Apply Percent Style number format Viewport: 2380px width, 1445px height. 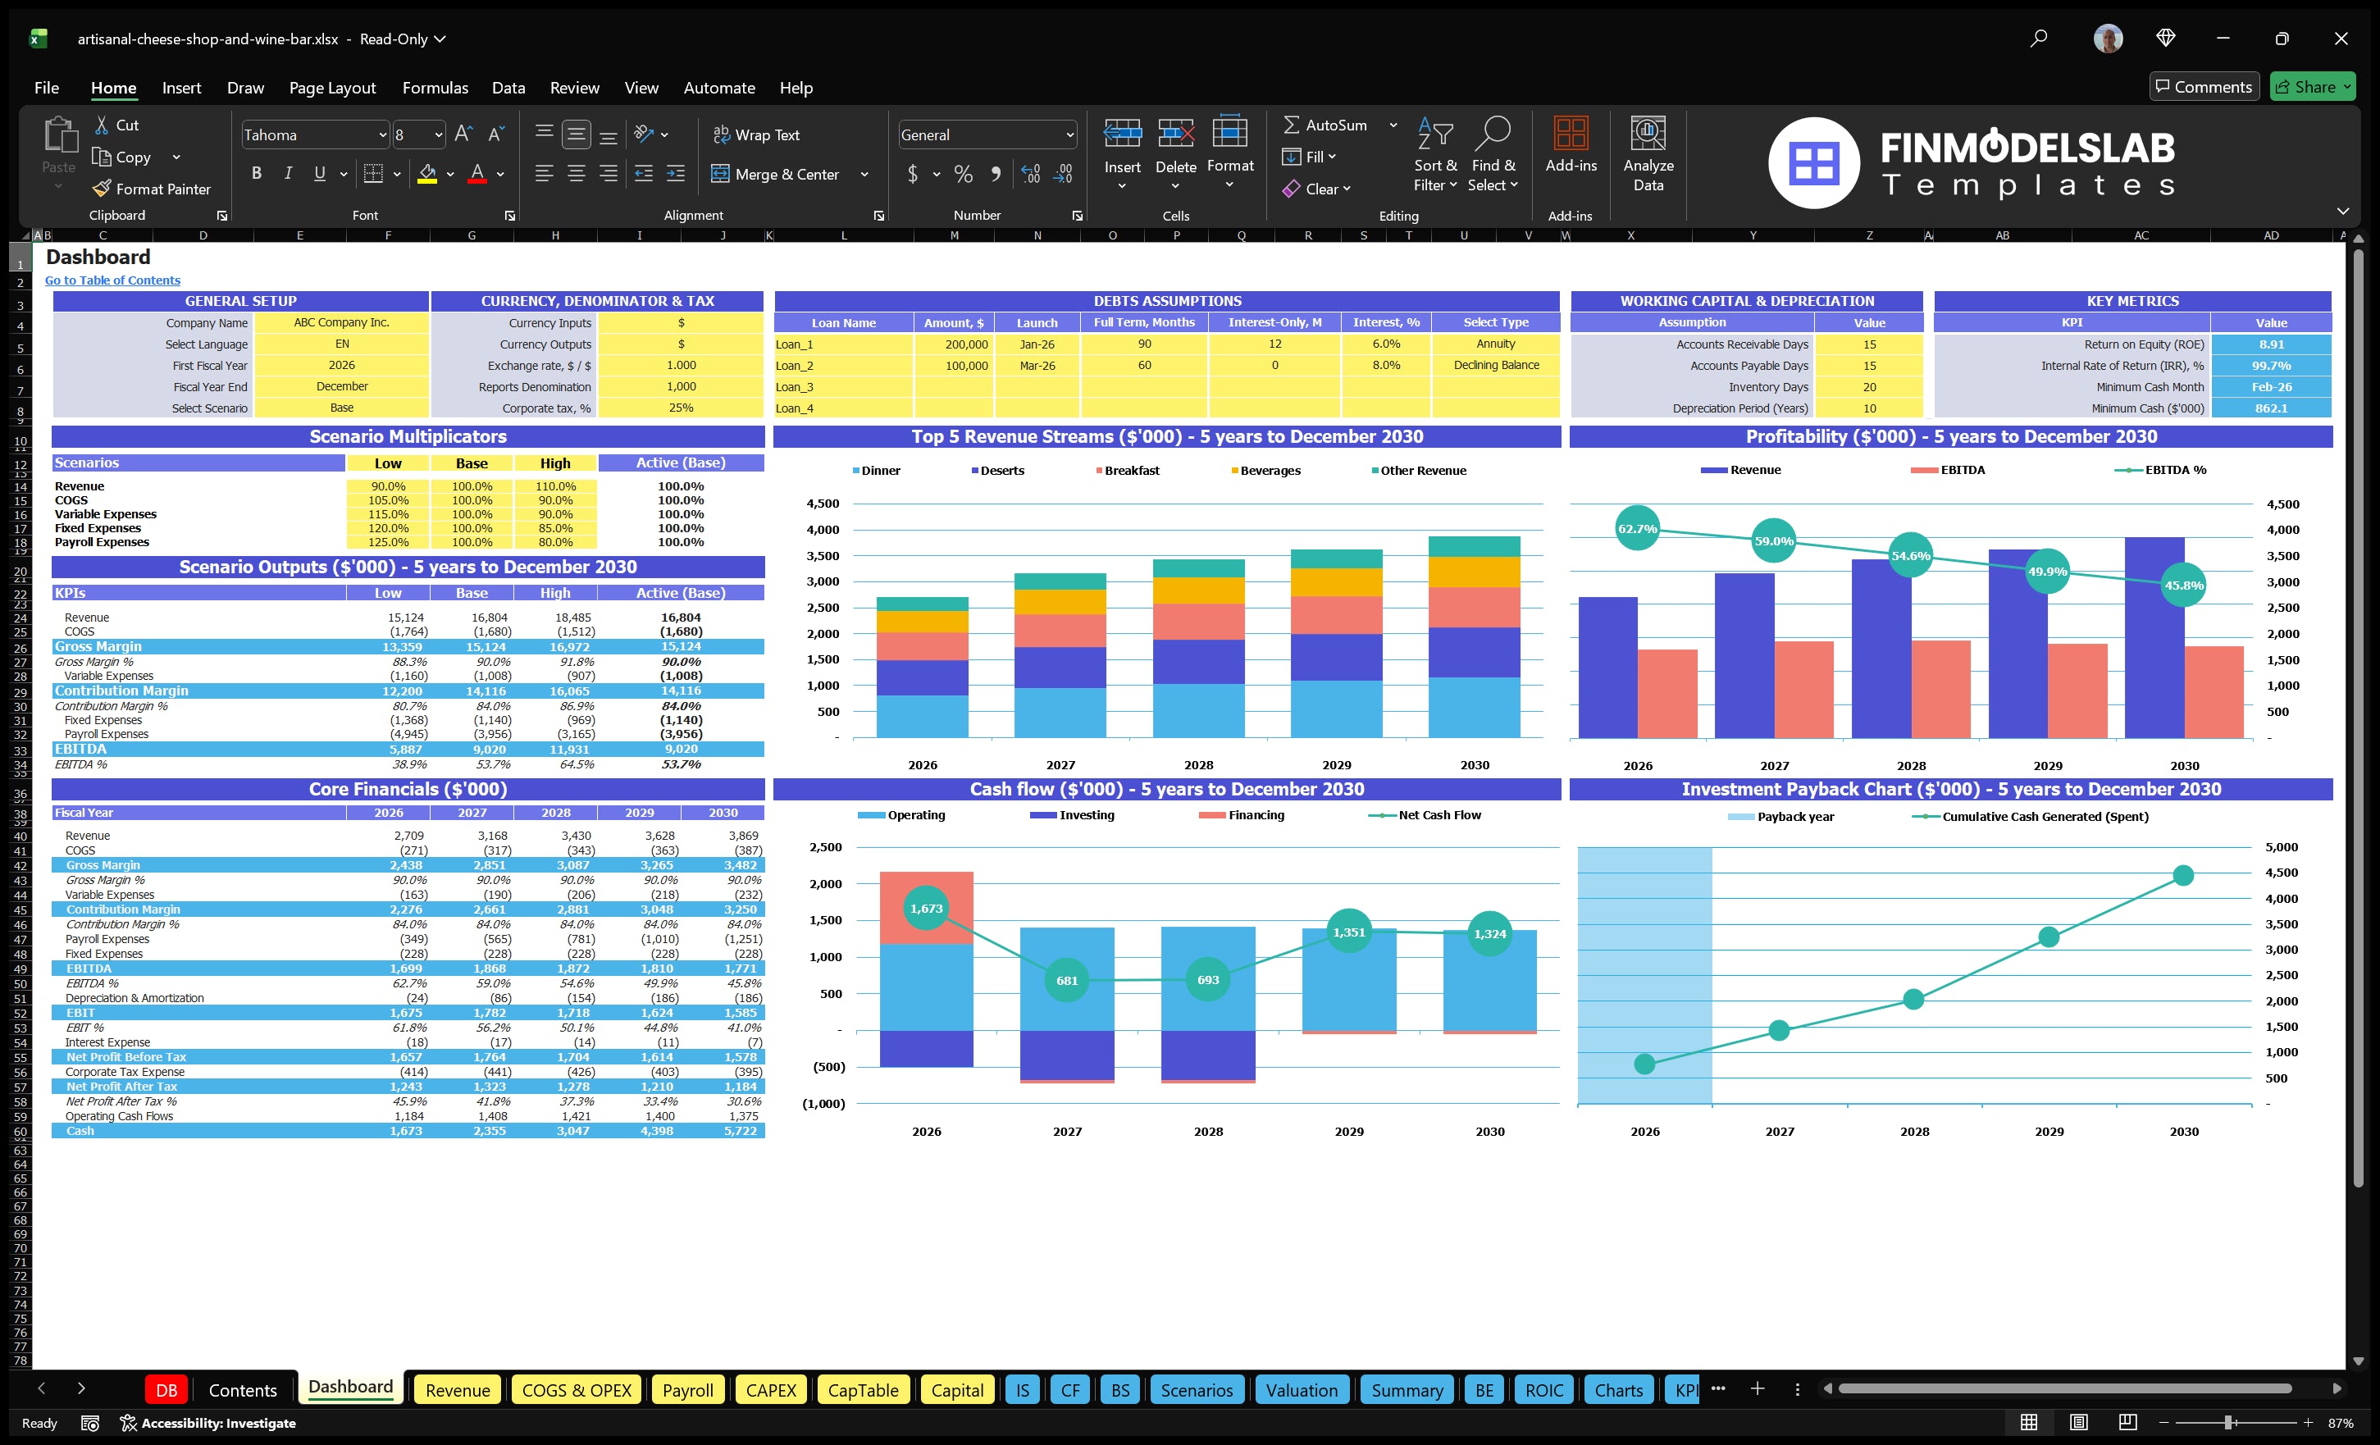(962, 175)
